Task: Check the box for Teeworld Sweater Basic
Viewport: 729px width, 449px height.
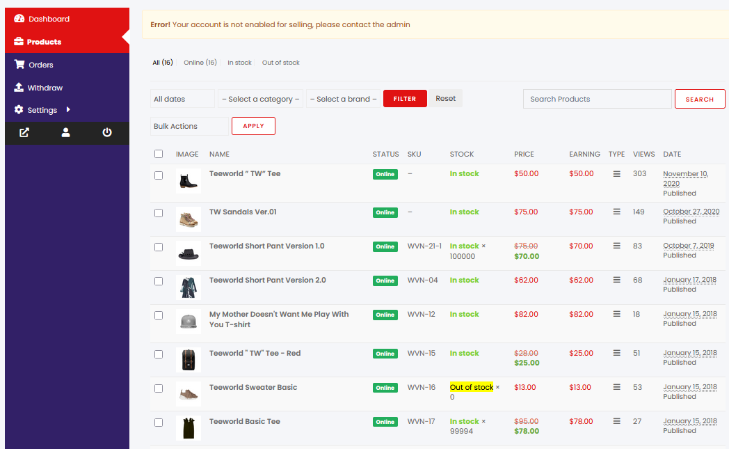Action: coord(159,388)
